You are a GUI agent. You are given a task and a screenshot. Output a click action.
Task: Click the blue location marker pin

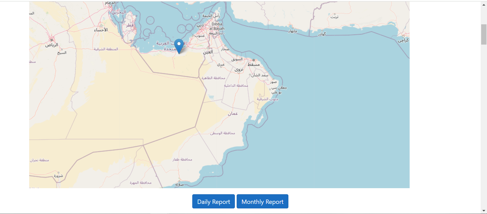coord(179,46)
